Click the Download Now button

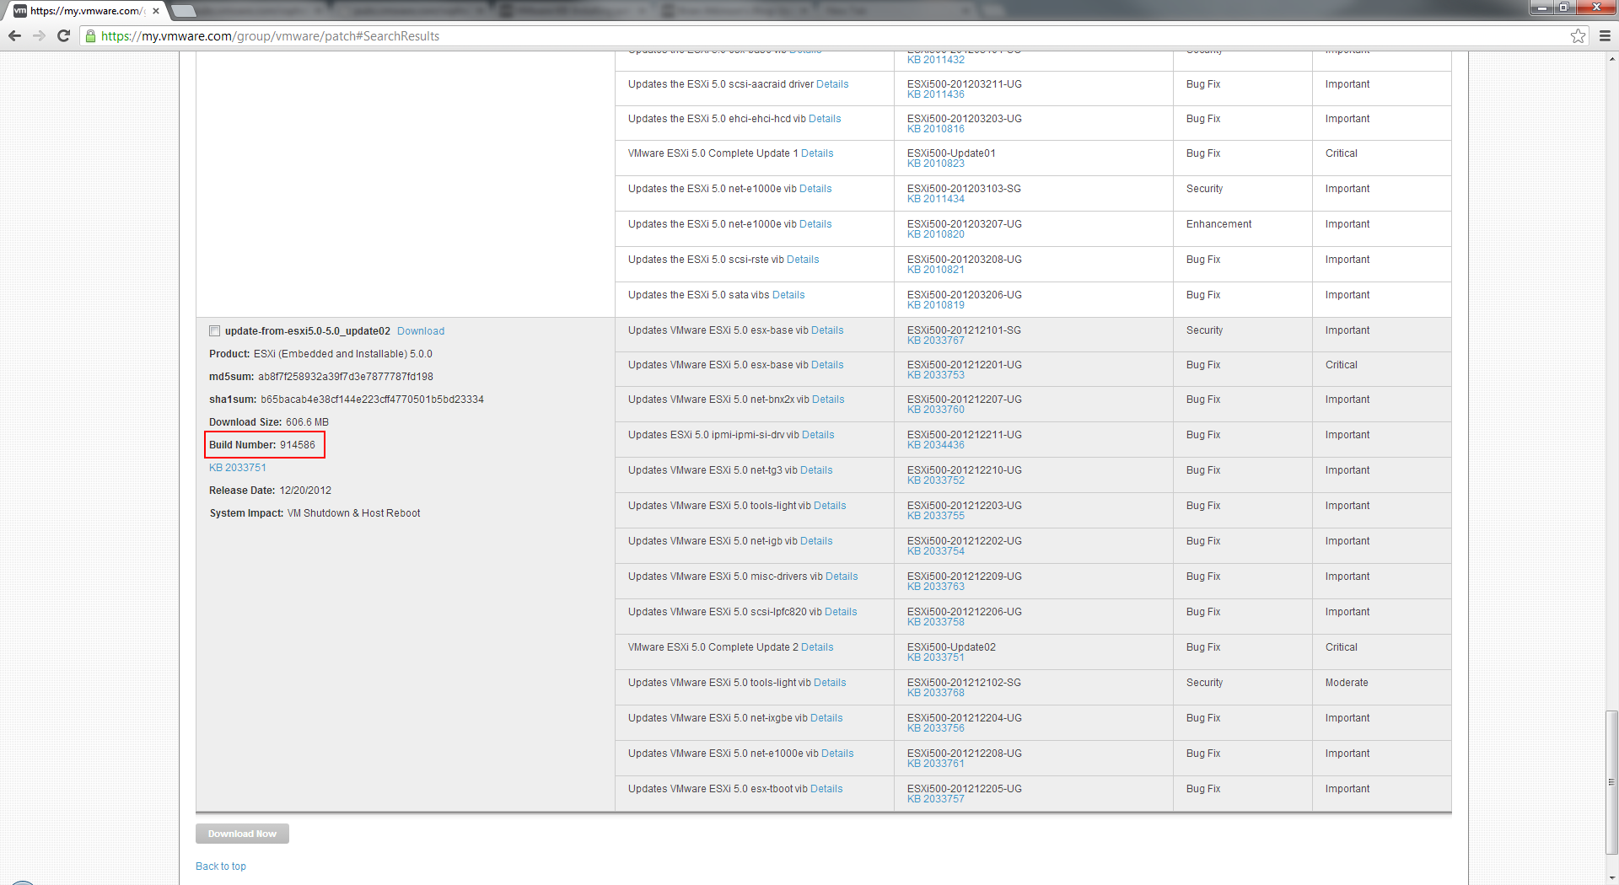tap(242, 834)
